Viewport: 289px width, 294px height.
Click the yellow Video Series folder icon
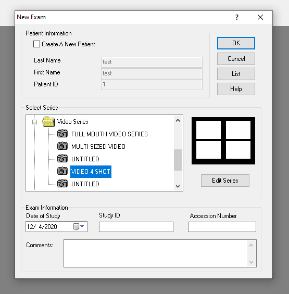tap(48, 121)
